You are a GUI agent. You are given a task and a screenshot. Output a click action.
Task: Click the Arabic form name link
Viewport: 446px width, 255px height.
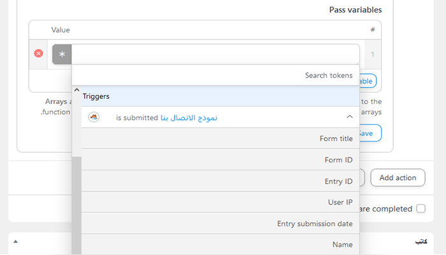tap(189, 118)
